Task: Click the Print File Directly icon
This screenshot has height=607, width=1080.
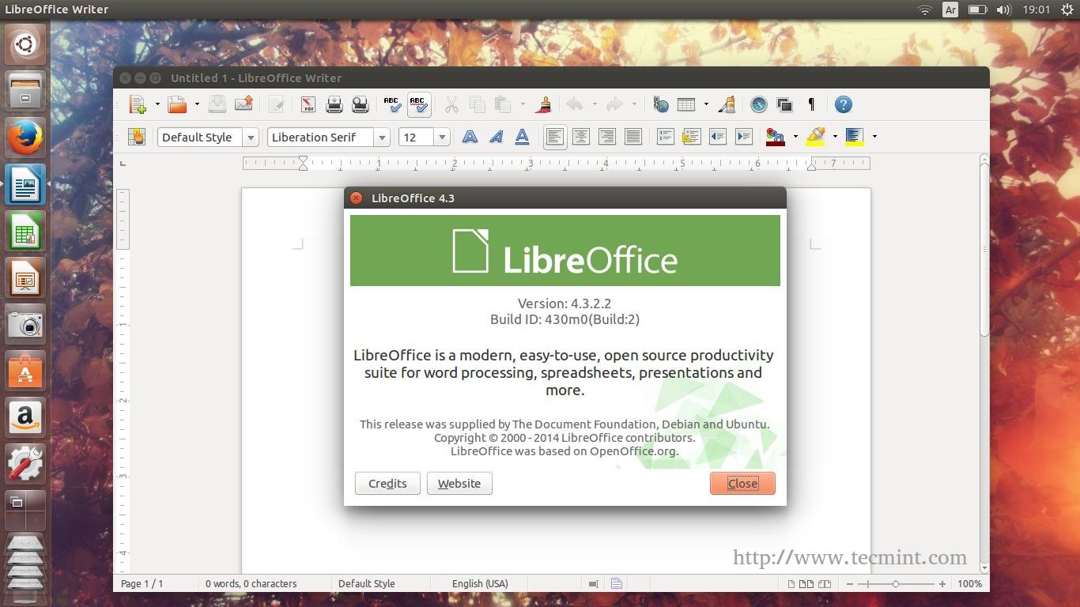Action: 334,104
